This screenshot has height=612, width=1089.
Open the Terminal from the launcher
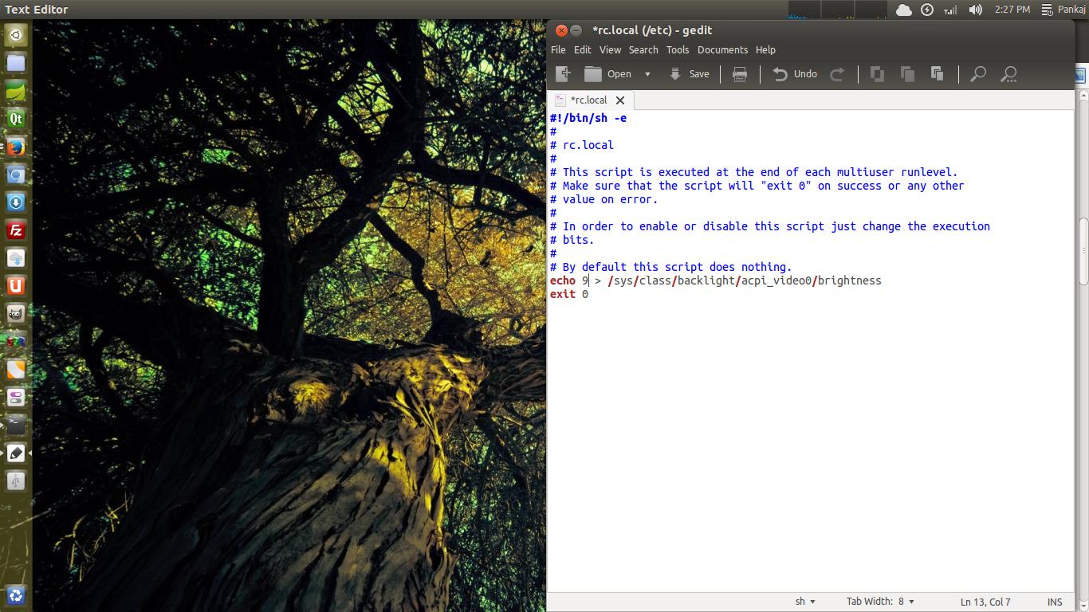(16, 424)
